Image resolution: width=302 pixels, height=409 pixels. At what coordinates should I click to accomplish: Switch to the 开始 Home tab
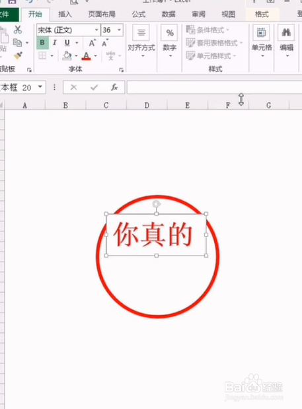[x=35, y=14]
